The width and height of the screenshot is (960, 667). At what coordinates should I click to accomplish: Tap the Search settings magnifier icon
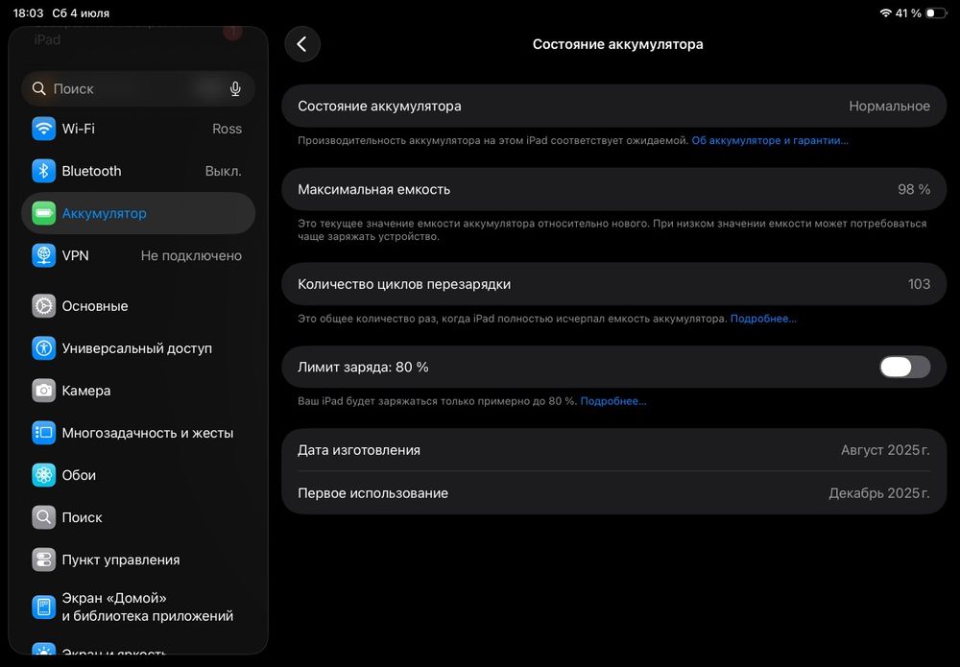(43, 517)
